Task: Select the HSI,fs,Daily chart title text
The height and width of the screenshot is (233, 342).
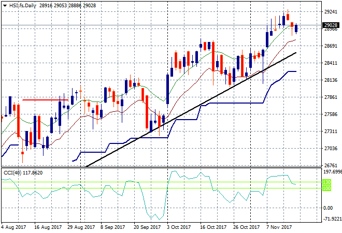Action: (23, 6)
